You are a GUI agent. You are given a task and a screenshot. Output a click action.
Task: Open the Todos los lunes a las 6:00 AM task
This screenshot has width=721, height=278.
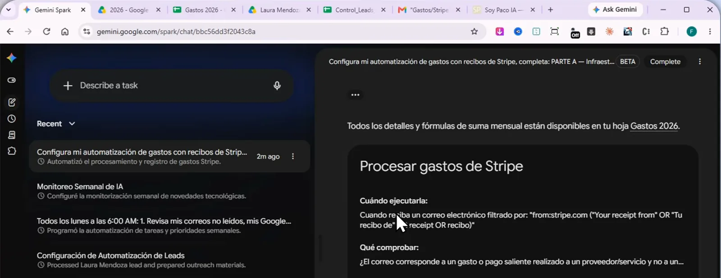tap(169, 225)
